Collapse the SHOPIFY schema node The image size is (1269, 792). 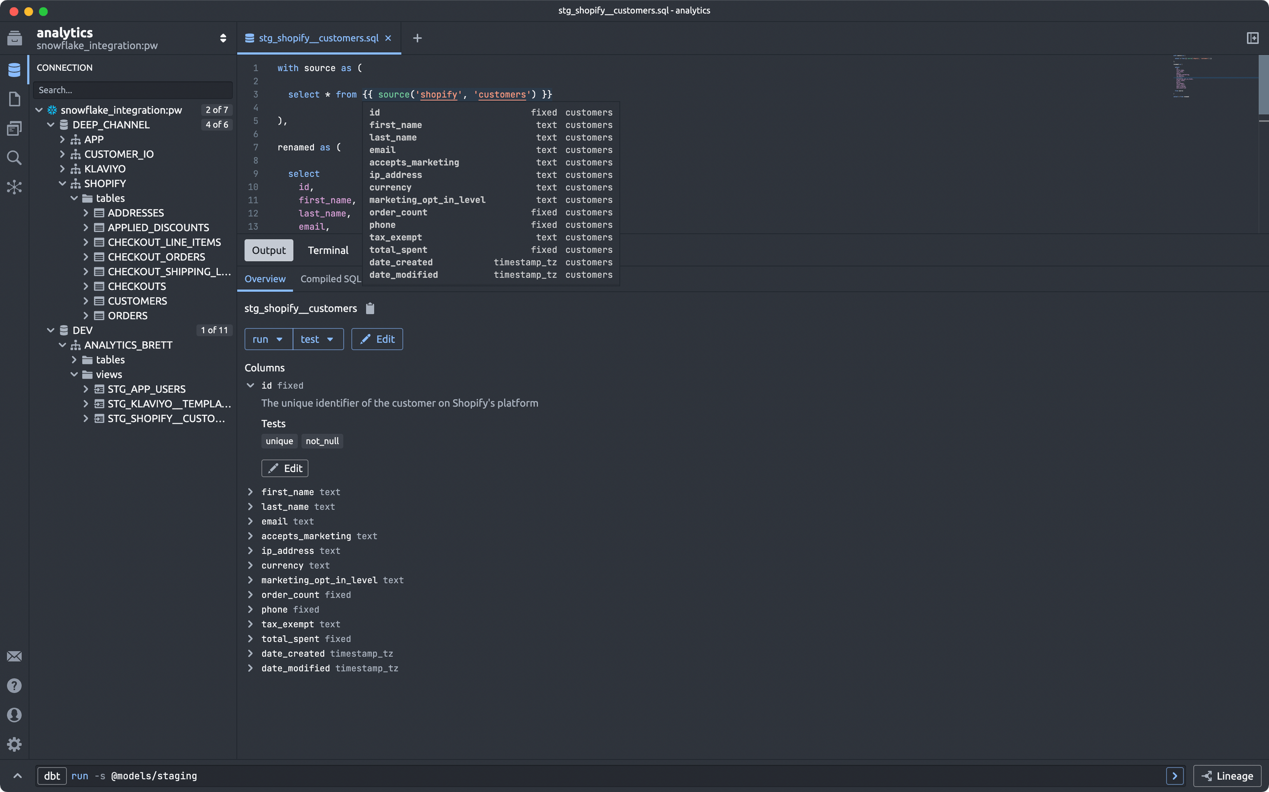pos(63,183)
